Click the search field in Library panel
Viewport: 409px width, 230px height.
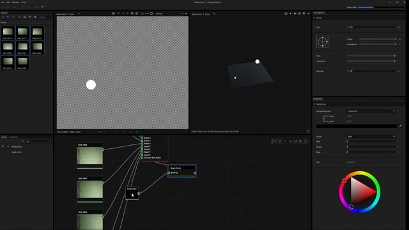45,17
